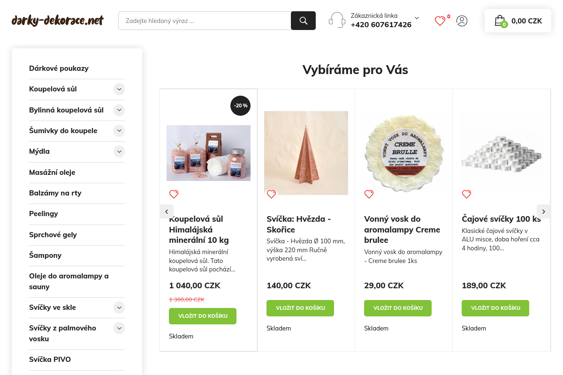Open the shopping cart bag icon
563x375 pixels.
point(500,21)
